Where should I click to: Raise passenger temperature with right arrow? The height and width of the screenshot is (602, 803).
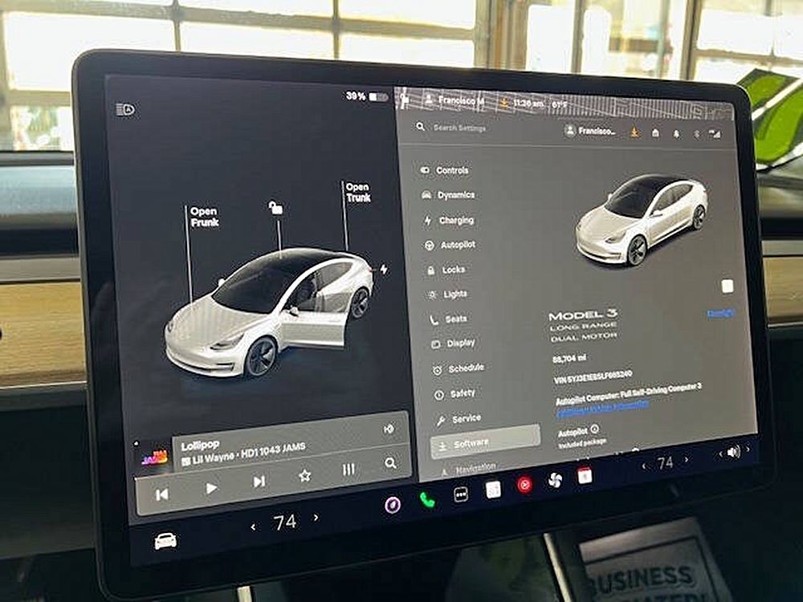(x=686, y=460)
